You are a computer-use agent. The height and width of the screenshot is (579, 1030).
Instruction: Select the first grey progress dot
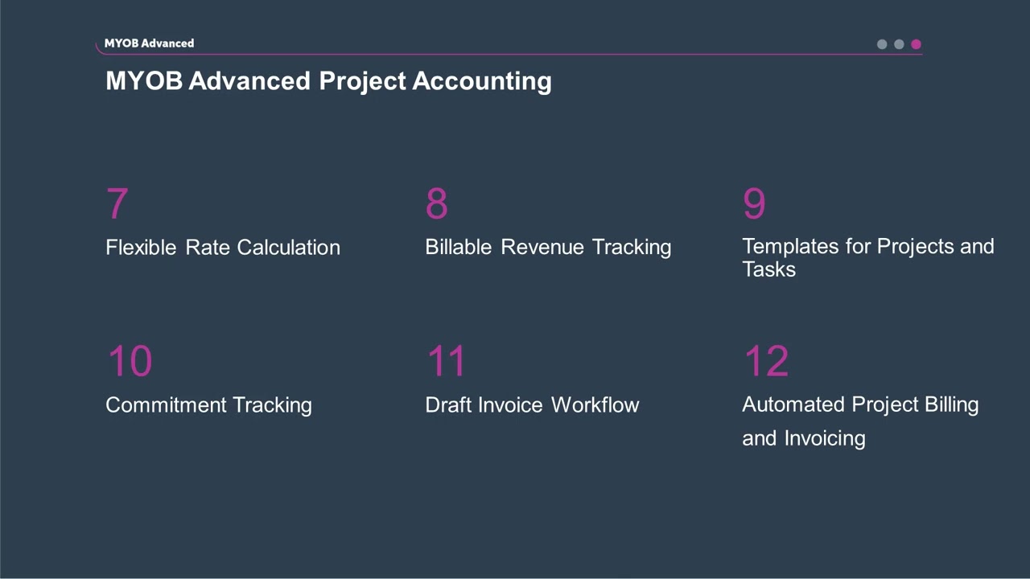882,44
